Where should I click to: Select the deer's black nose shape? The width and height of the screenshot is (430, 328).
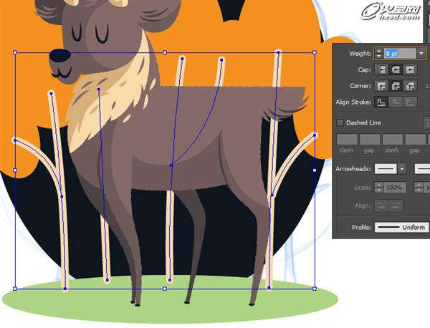click(x=59, y=56)
